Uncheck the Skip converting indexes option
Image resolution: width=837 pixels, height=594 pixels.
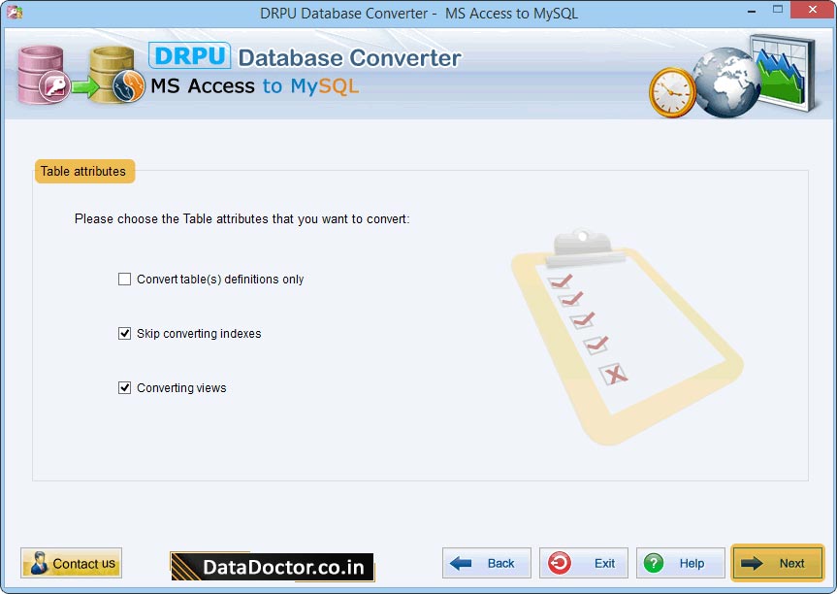124,333
